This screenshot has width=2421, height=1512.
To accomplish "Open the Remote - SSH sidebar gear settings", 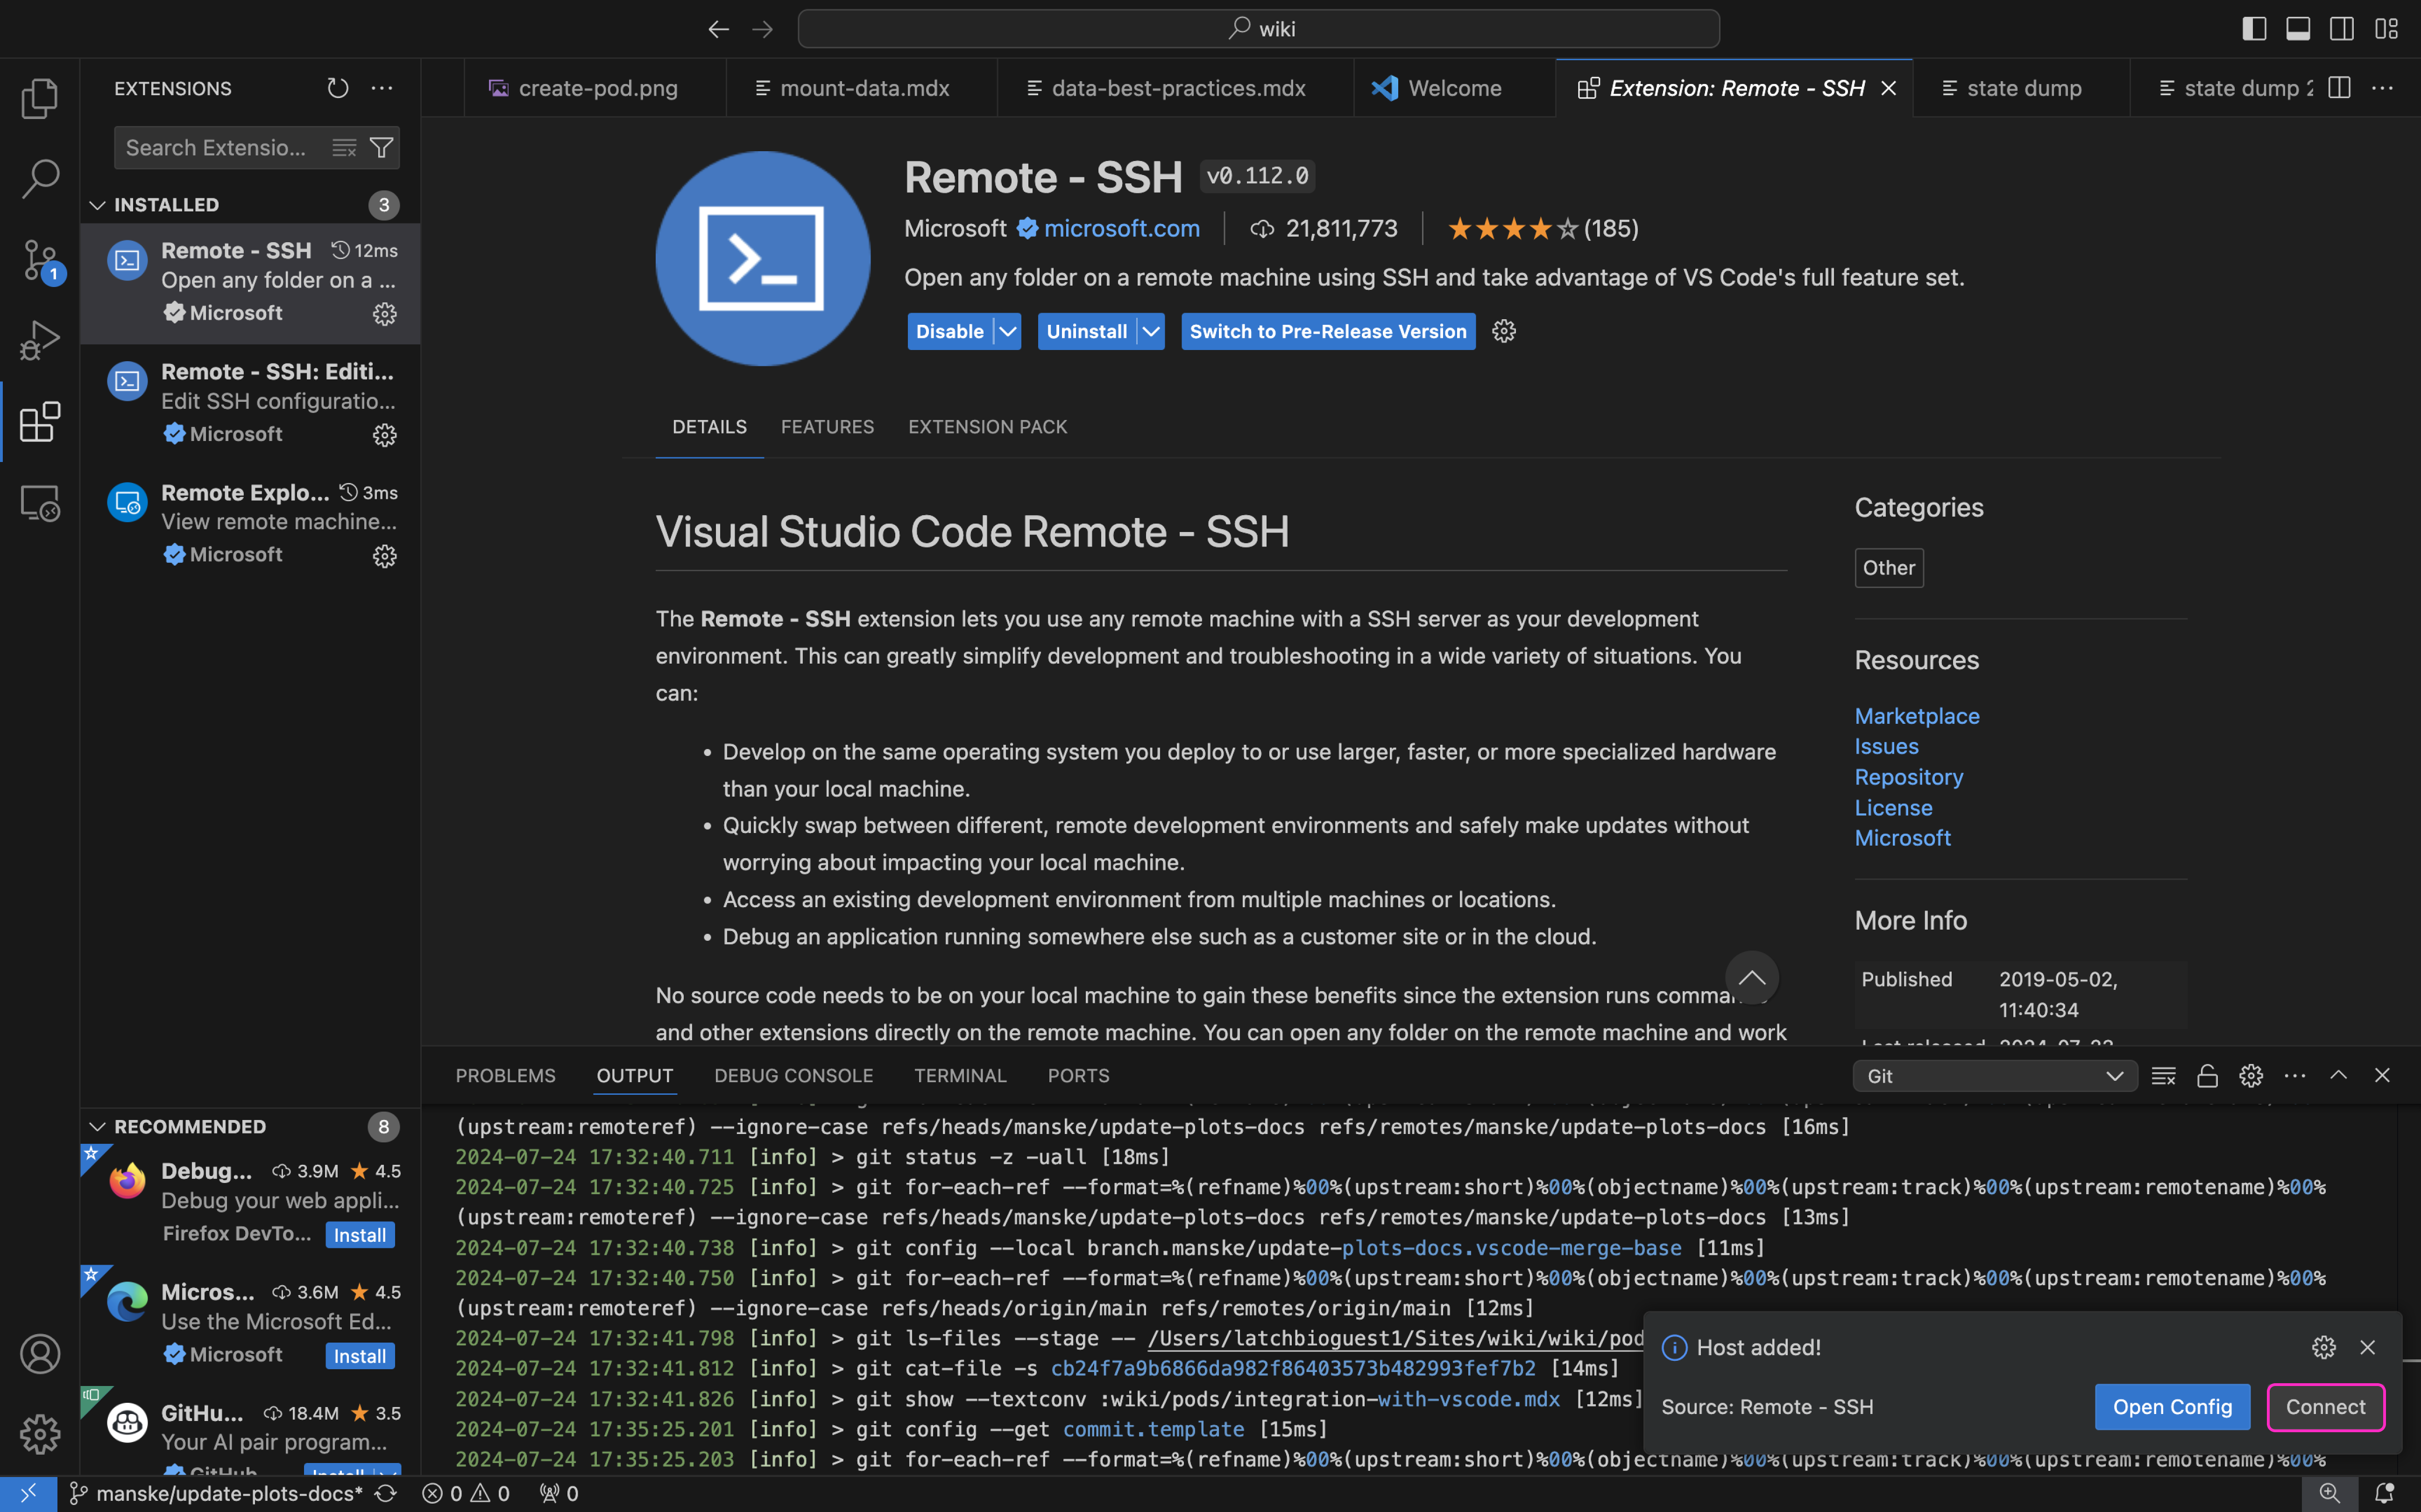I will pos(384,314).
